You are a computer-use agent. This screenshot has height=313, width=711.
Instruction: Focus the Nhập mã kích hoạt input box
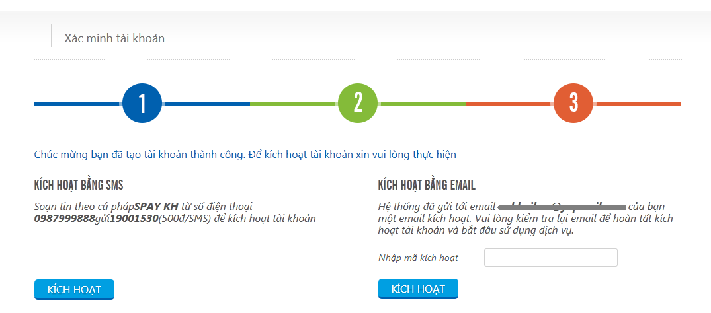coord(550,258)
